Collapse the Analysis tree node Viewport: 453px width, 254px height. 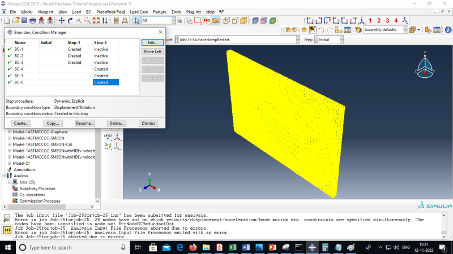point(4,176)
